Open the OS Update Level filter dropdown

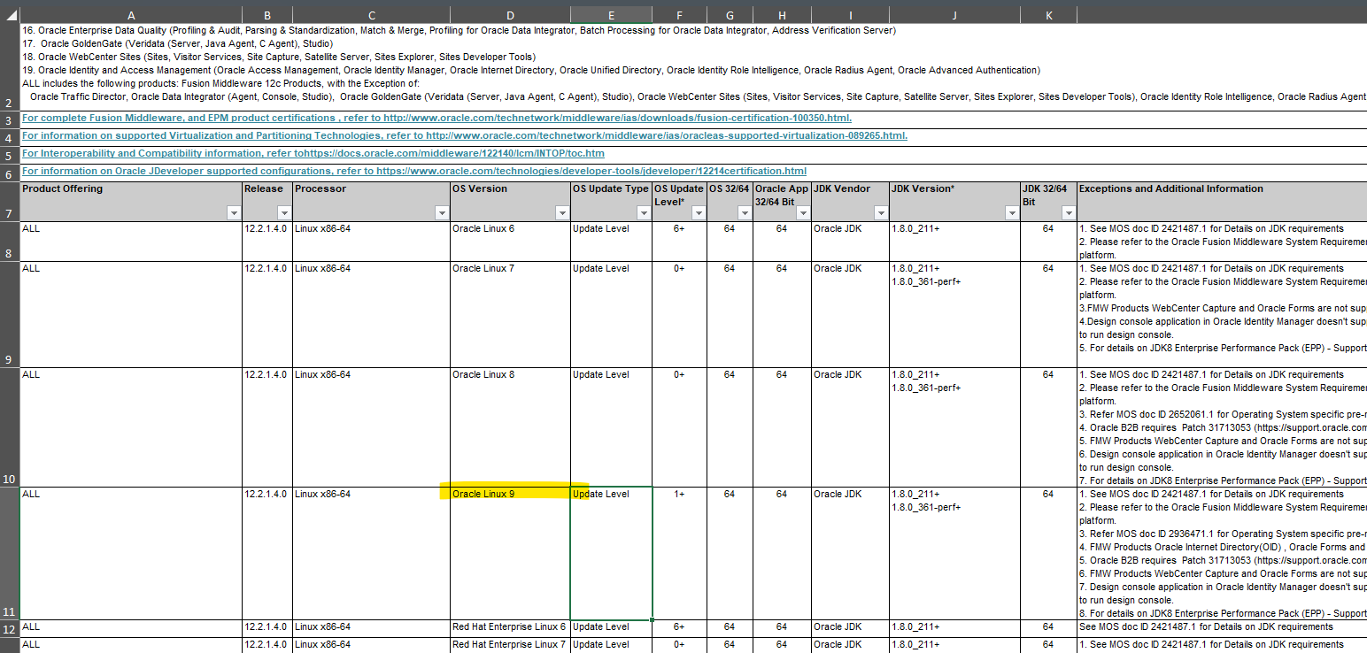pos(699,212)
